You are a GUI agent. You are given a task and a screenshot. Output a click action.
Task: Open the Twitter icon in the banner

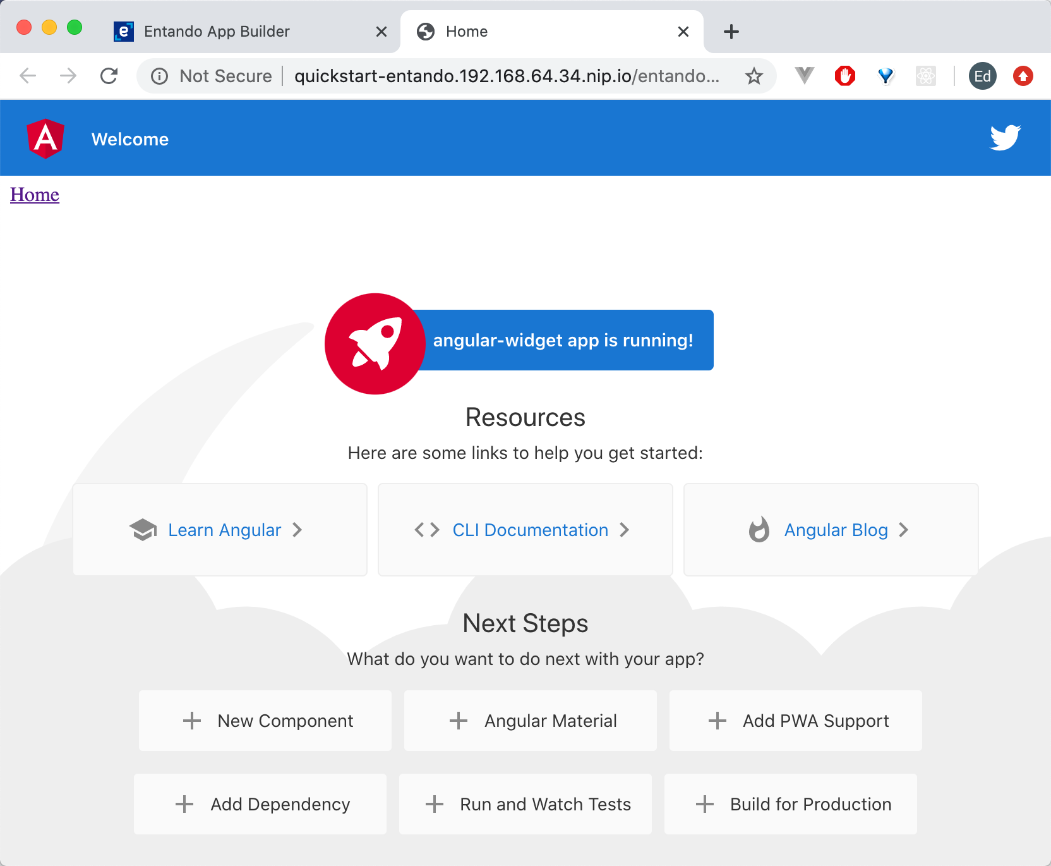(x=1004, y=137)
